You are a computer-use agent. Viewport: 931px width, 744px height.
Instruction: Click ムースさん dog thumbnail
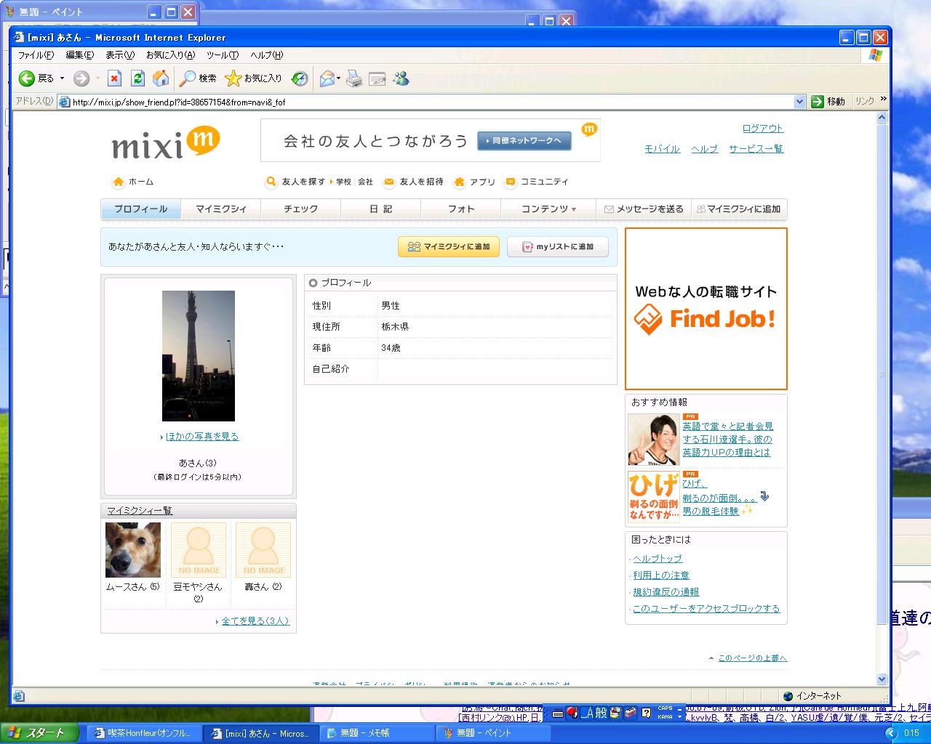click(133, 550)
